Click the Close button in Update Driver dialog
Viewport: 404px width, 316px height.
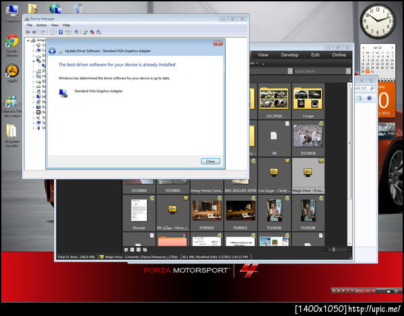pyautogui.click(x=210, y=161)
